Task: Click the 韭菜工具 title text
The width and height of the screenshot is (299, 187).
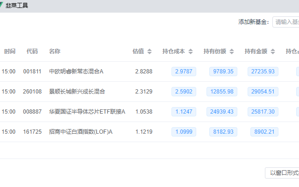Action: [x=17, y=5]
